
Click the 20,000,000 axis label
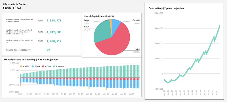click(x=158, y=13)
